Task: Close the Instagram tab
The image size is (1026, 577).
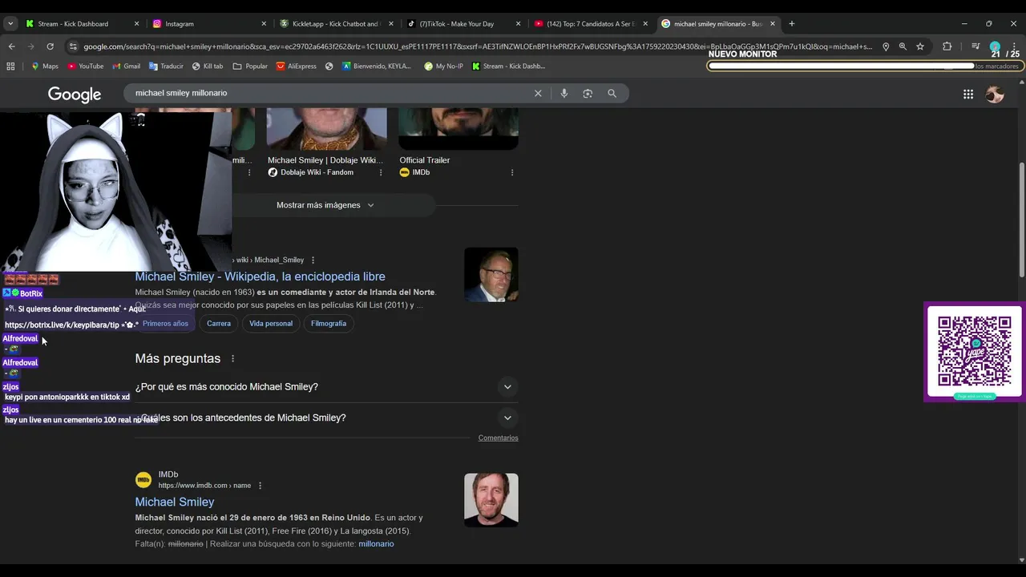Action: 264,24
